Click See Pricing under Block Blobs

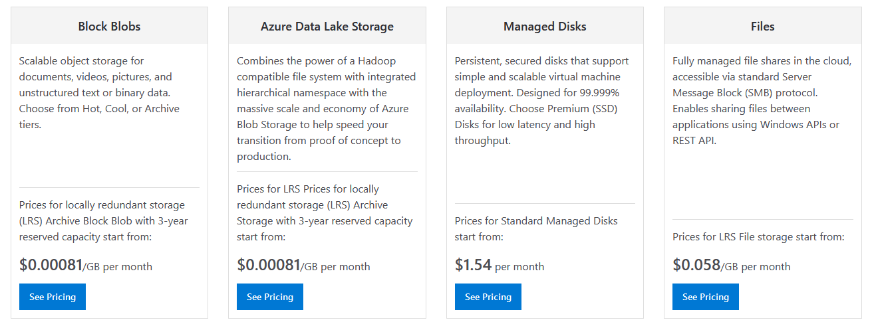[x=53, y=297]
